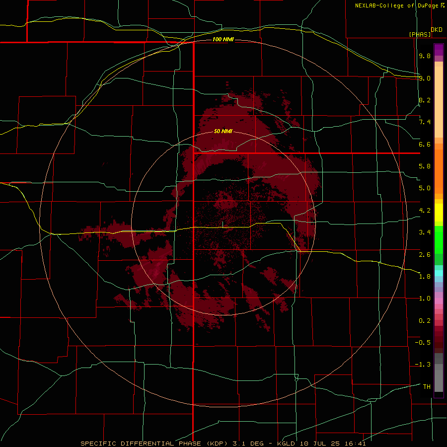The height and width of the screenshot is (447, 447).
Task: Click the bright green band of the color scale
Action: [439, 240]
